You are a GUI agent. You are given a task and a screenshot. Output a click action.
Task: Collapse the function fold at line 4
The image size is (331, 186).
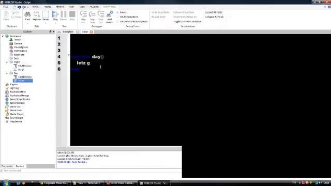(69, 55)
